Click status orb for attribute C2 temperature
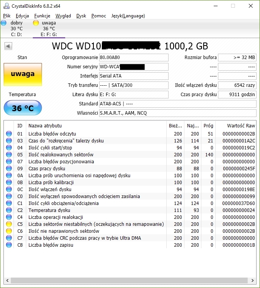 pyautogui.click(x=9, y=210)
